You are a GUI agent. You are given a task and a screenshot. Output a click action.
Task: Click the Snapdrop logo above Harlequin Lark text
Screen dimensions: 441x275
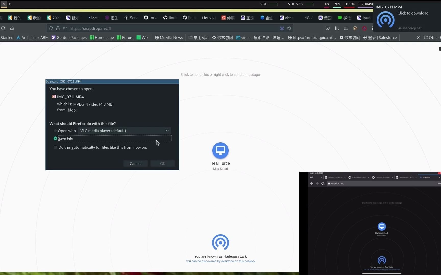click(x=220, y=242)
